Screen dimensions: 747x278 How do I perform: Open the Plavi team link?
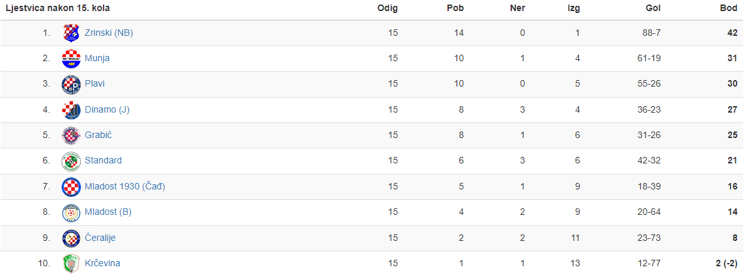(95, 83)
